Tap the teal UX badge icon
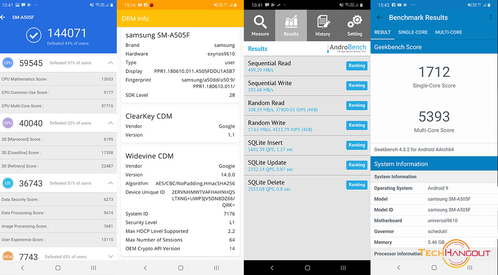 coord(7,183)
